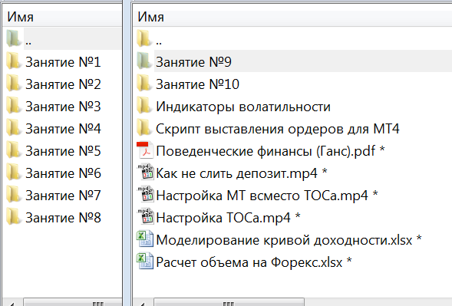Screen dimensions: 452x306
Task: Select the Занятие №3 folder
Action: (x=63, y=107)
